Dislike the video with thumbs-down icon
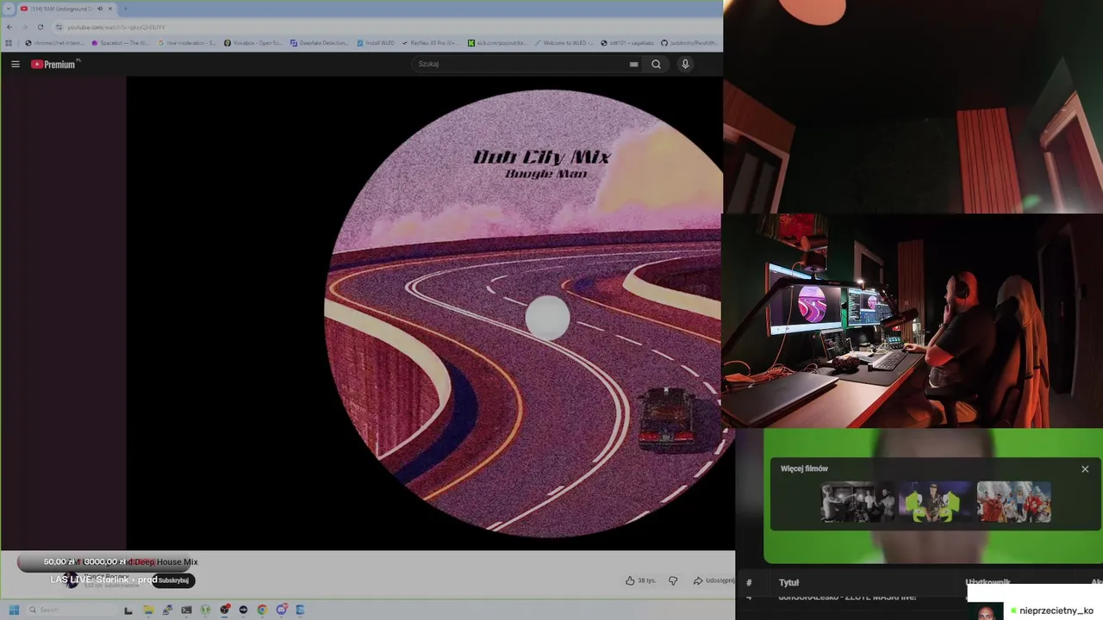 (673, 580)
